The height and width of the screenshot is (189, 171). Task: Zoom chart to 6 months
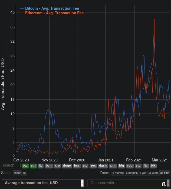pyautogui.click(x=132, y=173)
